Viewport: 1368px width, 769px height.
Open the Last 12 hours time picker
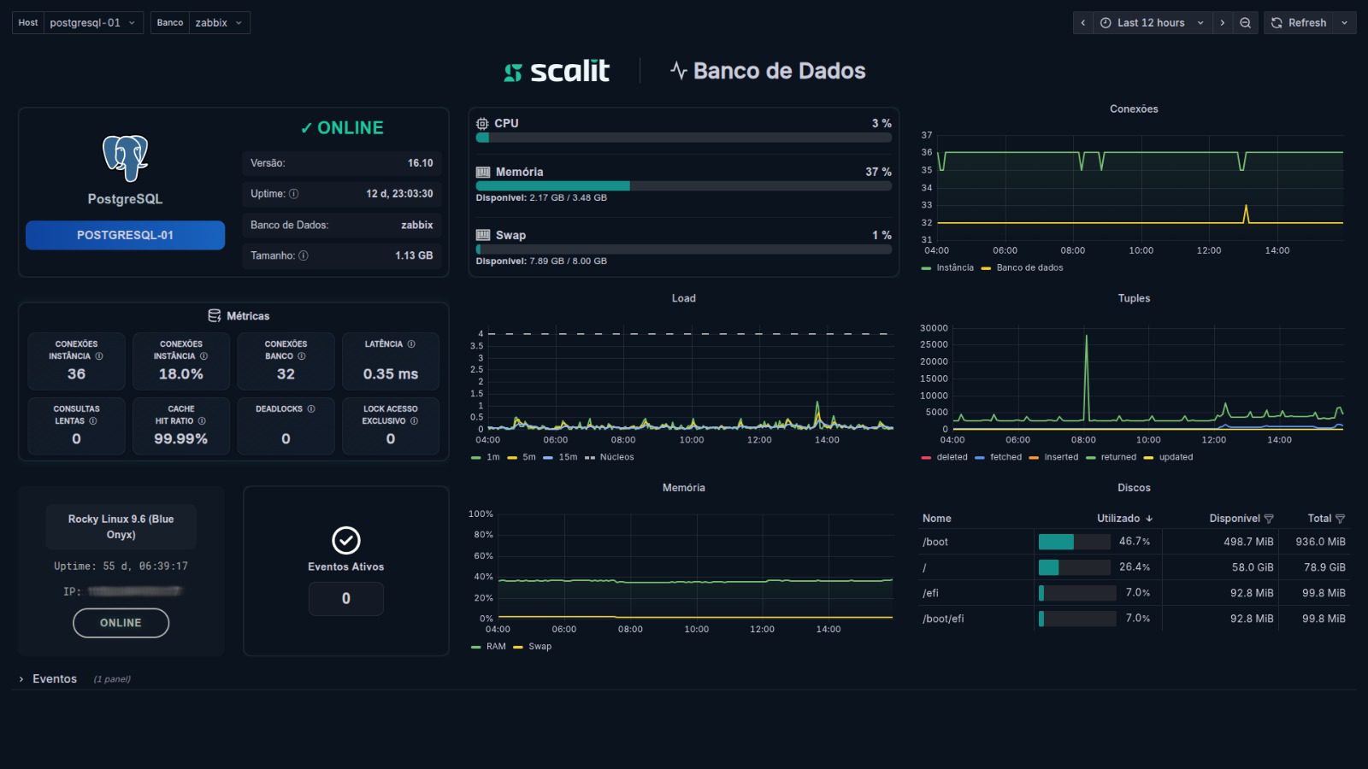[x=1151, y=23]
